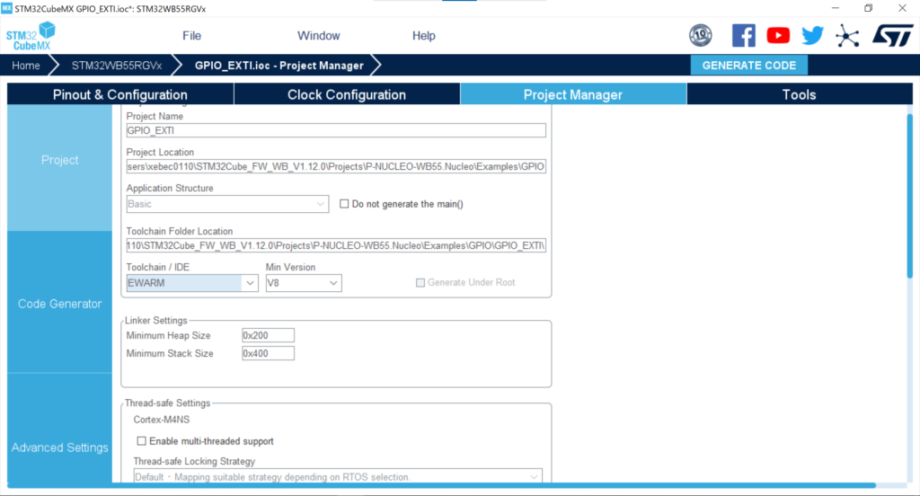Click the 'Cortex-M4NS' text
This screenshot has height=496, width=920.
162,420
